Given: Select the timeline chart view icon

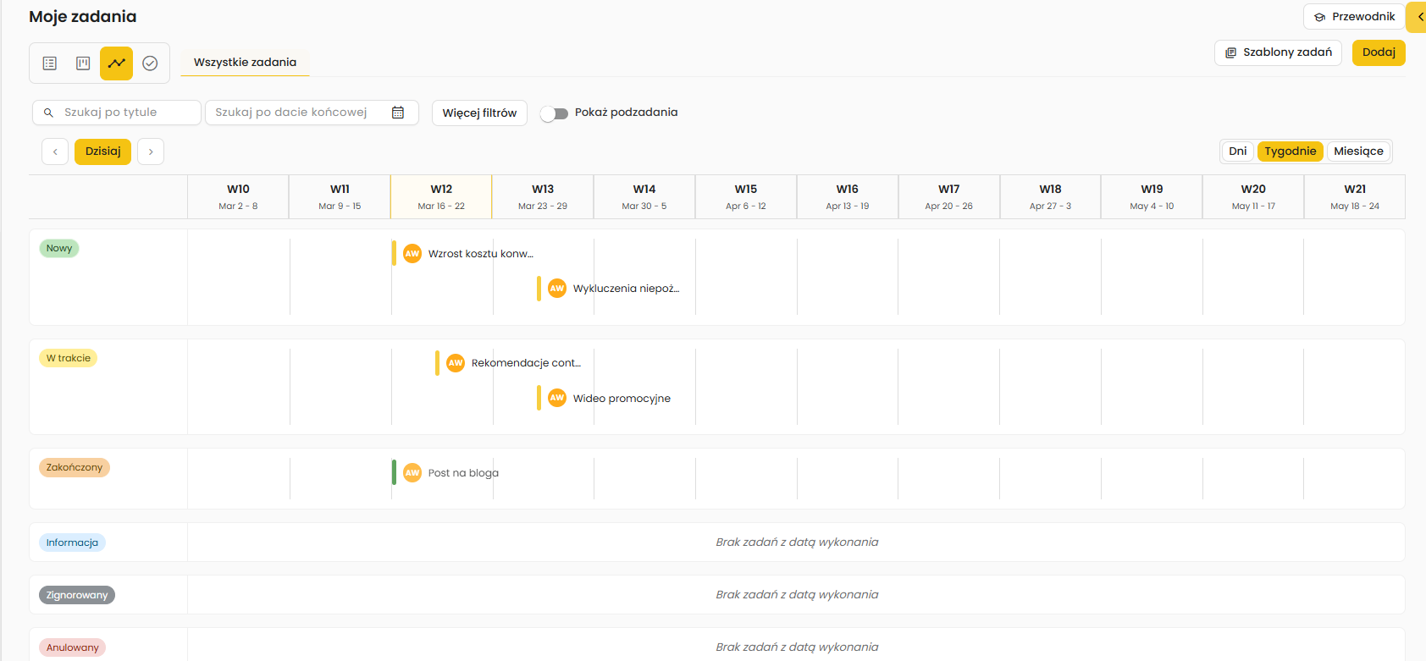Looking at the screenshot, I should click(117, 63).
